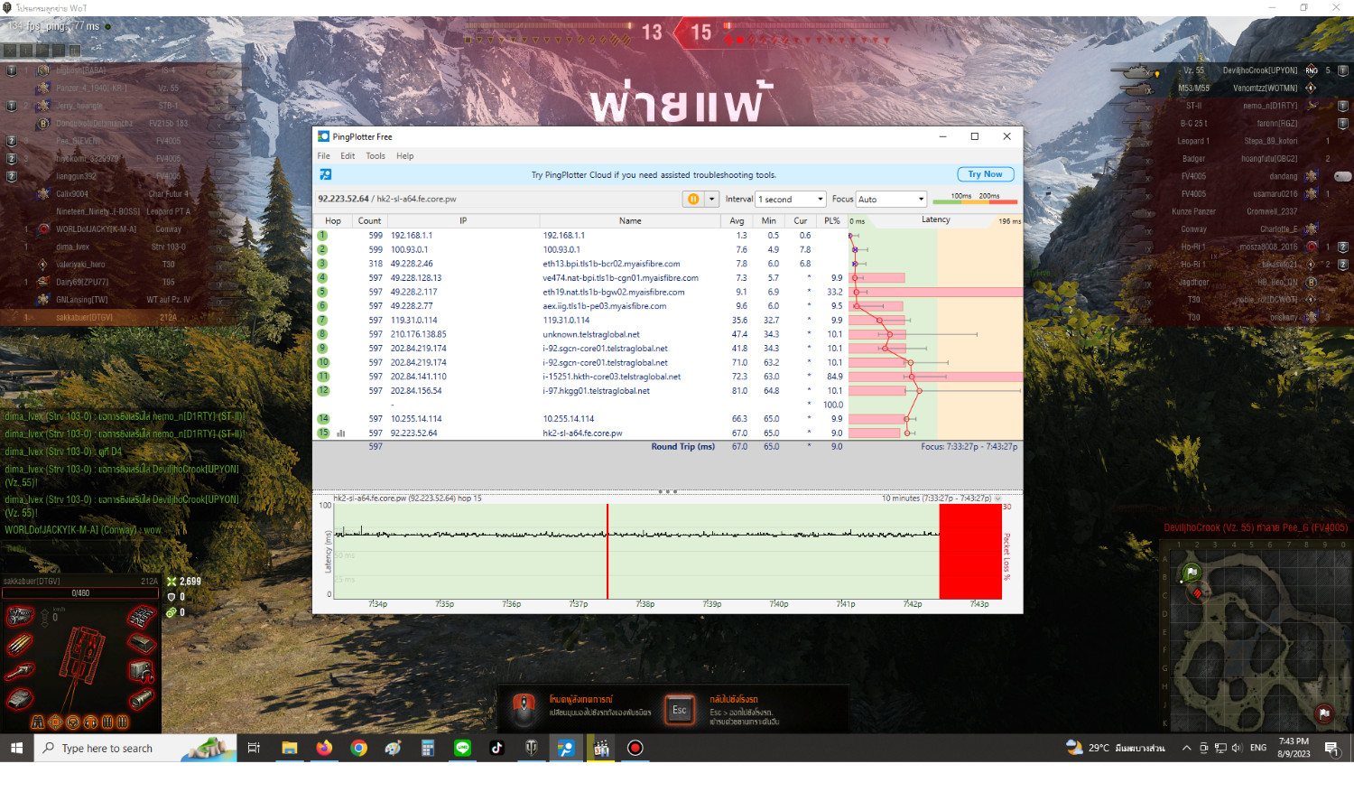Screen dimensions: 1354x792
Task: Sort by the Count column header
Action: (x=369, y=220)
